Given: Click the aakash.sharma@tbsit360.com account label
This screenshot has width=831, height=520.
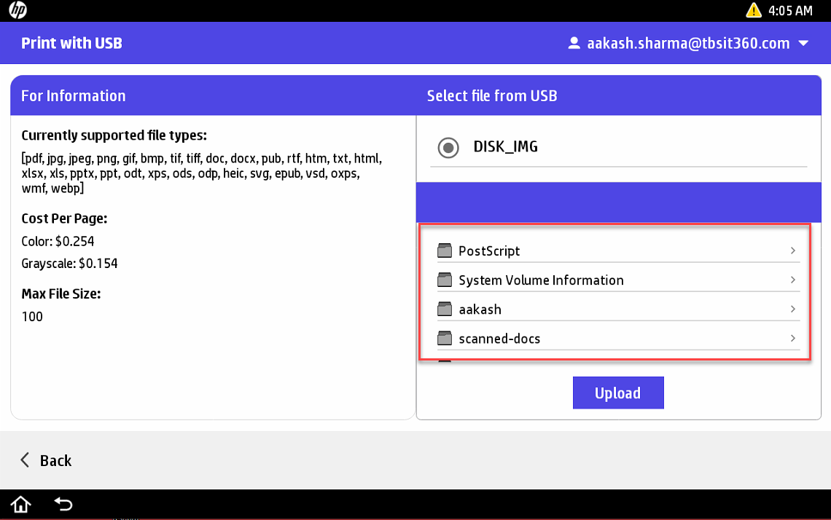Looking at the screenshot, I should point(688,44).
